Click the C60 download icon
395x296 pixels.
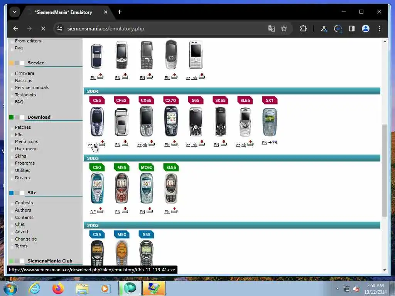(100, 210)
